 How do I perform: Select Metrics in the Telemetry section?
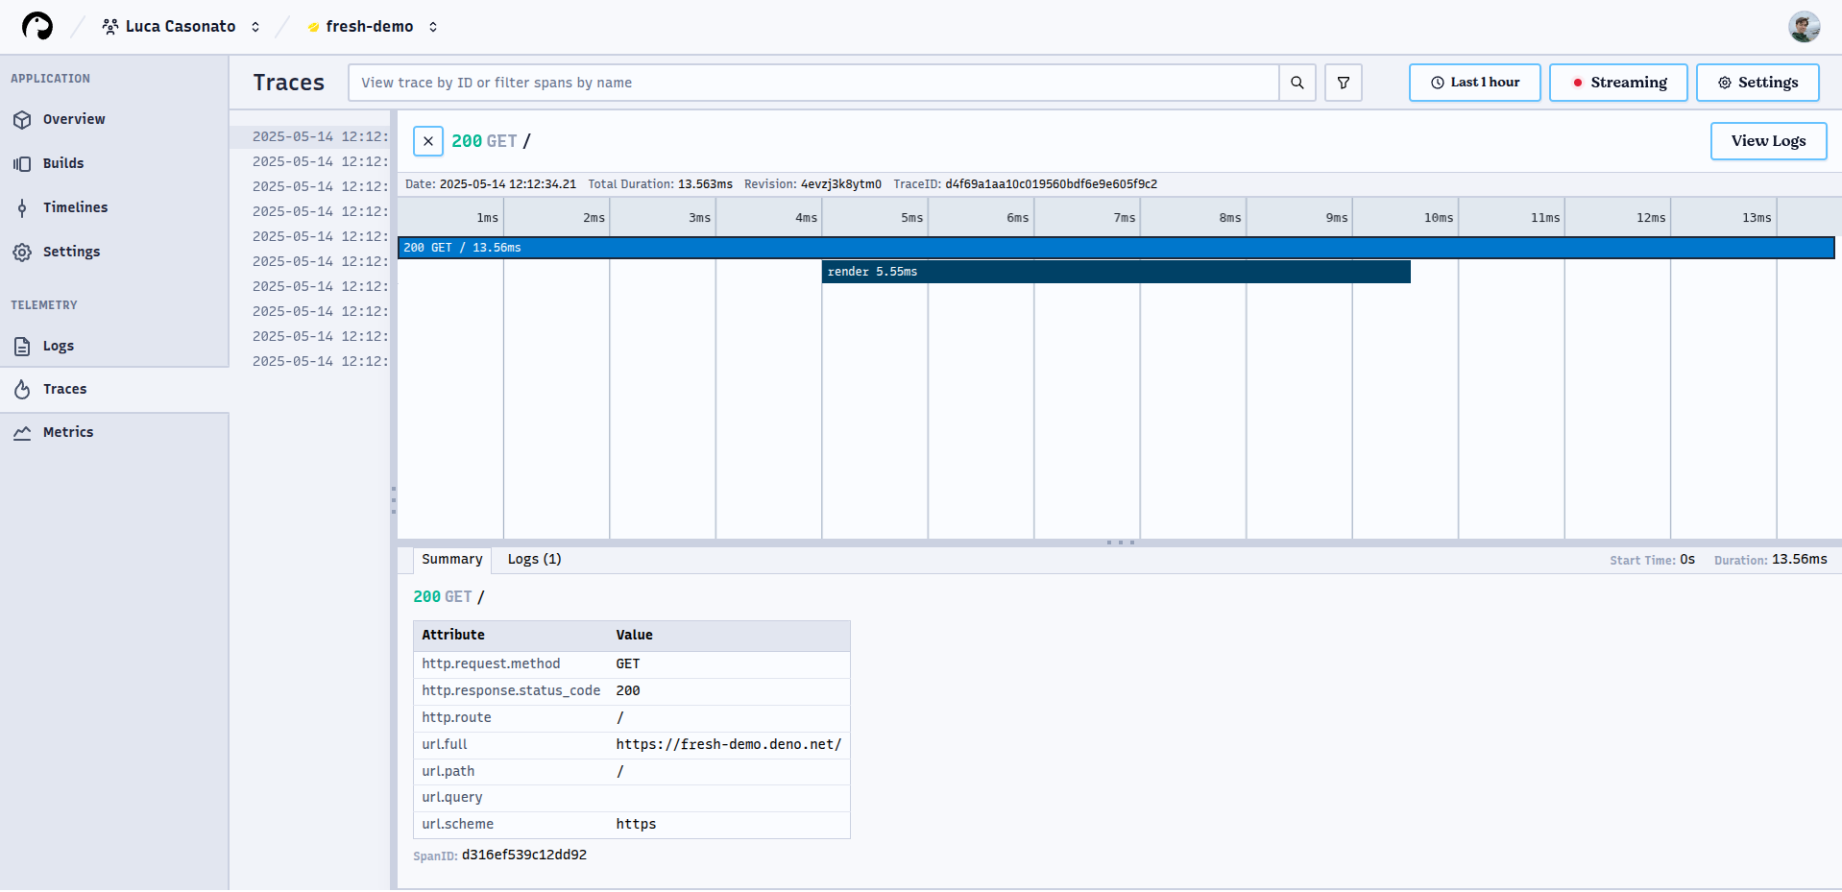click(68, 431)
